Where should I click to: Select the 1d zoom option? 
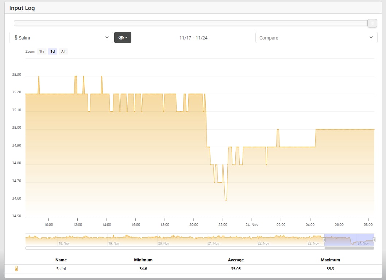[x=53, y=52]
